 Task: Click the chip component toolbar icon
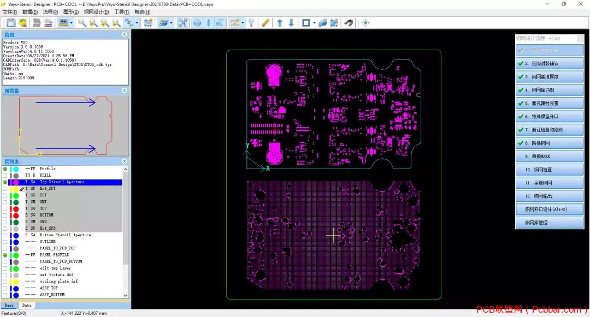point(148,23)
